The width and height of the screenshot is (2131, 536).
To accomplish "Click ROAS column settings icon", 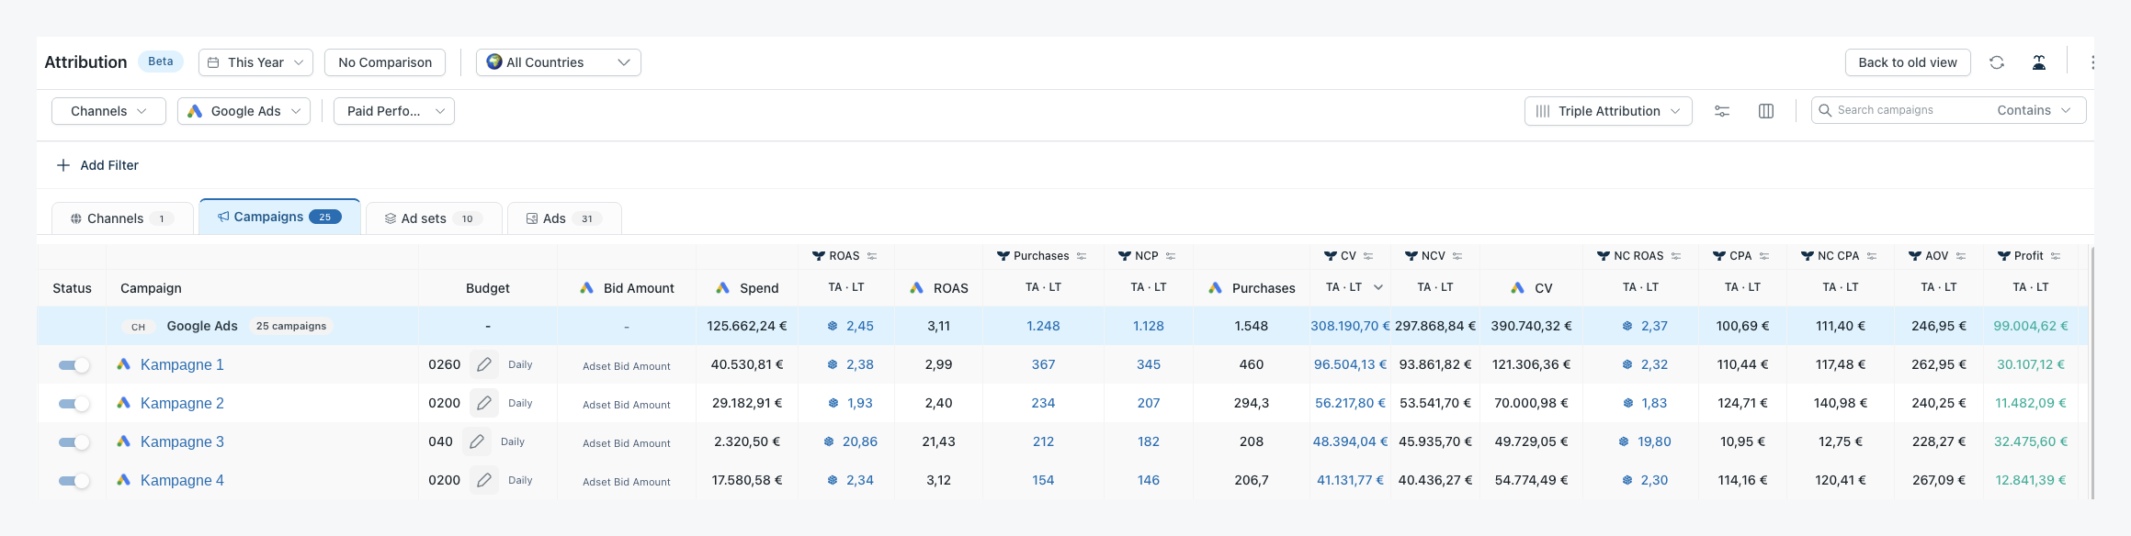I will tap(872, 256).
